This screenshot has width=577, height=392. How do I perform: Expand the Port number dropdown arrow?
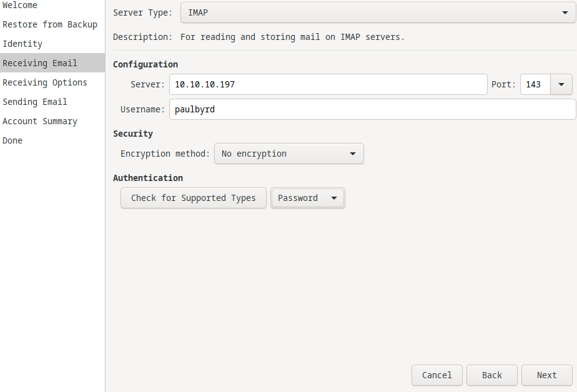pos(561,84)
